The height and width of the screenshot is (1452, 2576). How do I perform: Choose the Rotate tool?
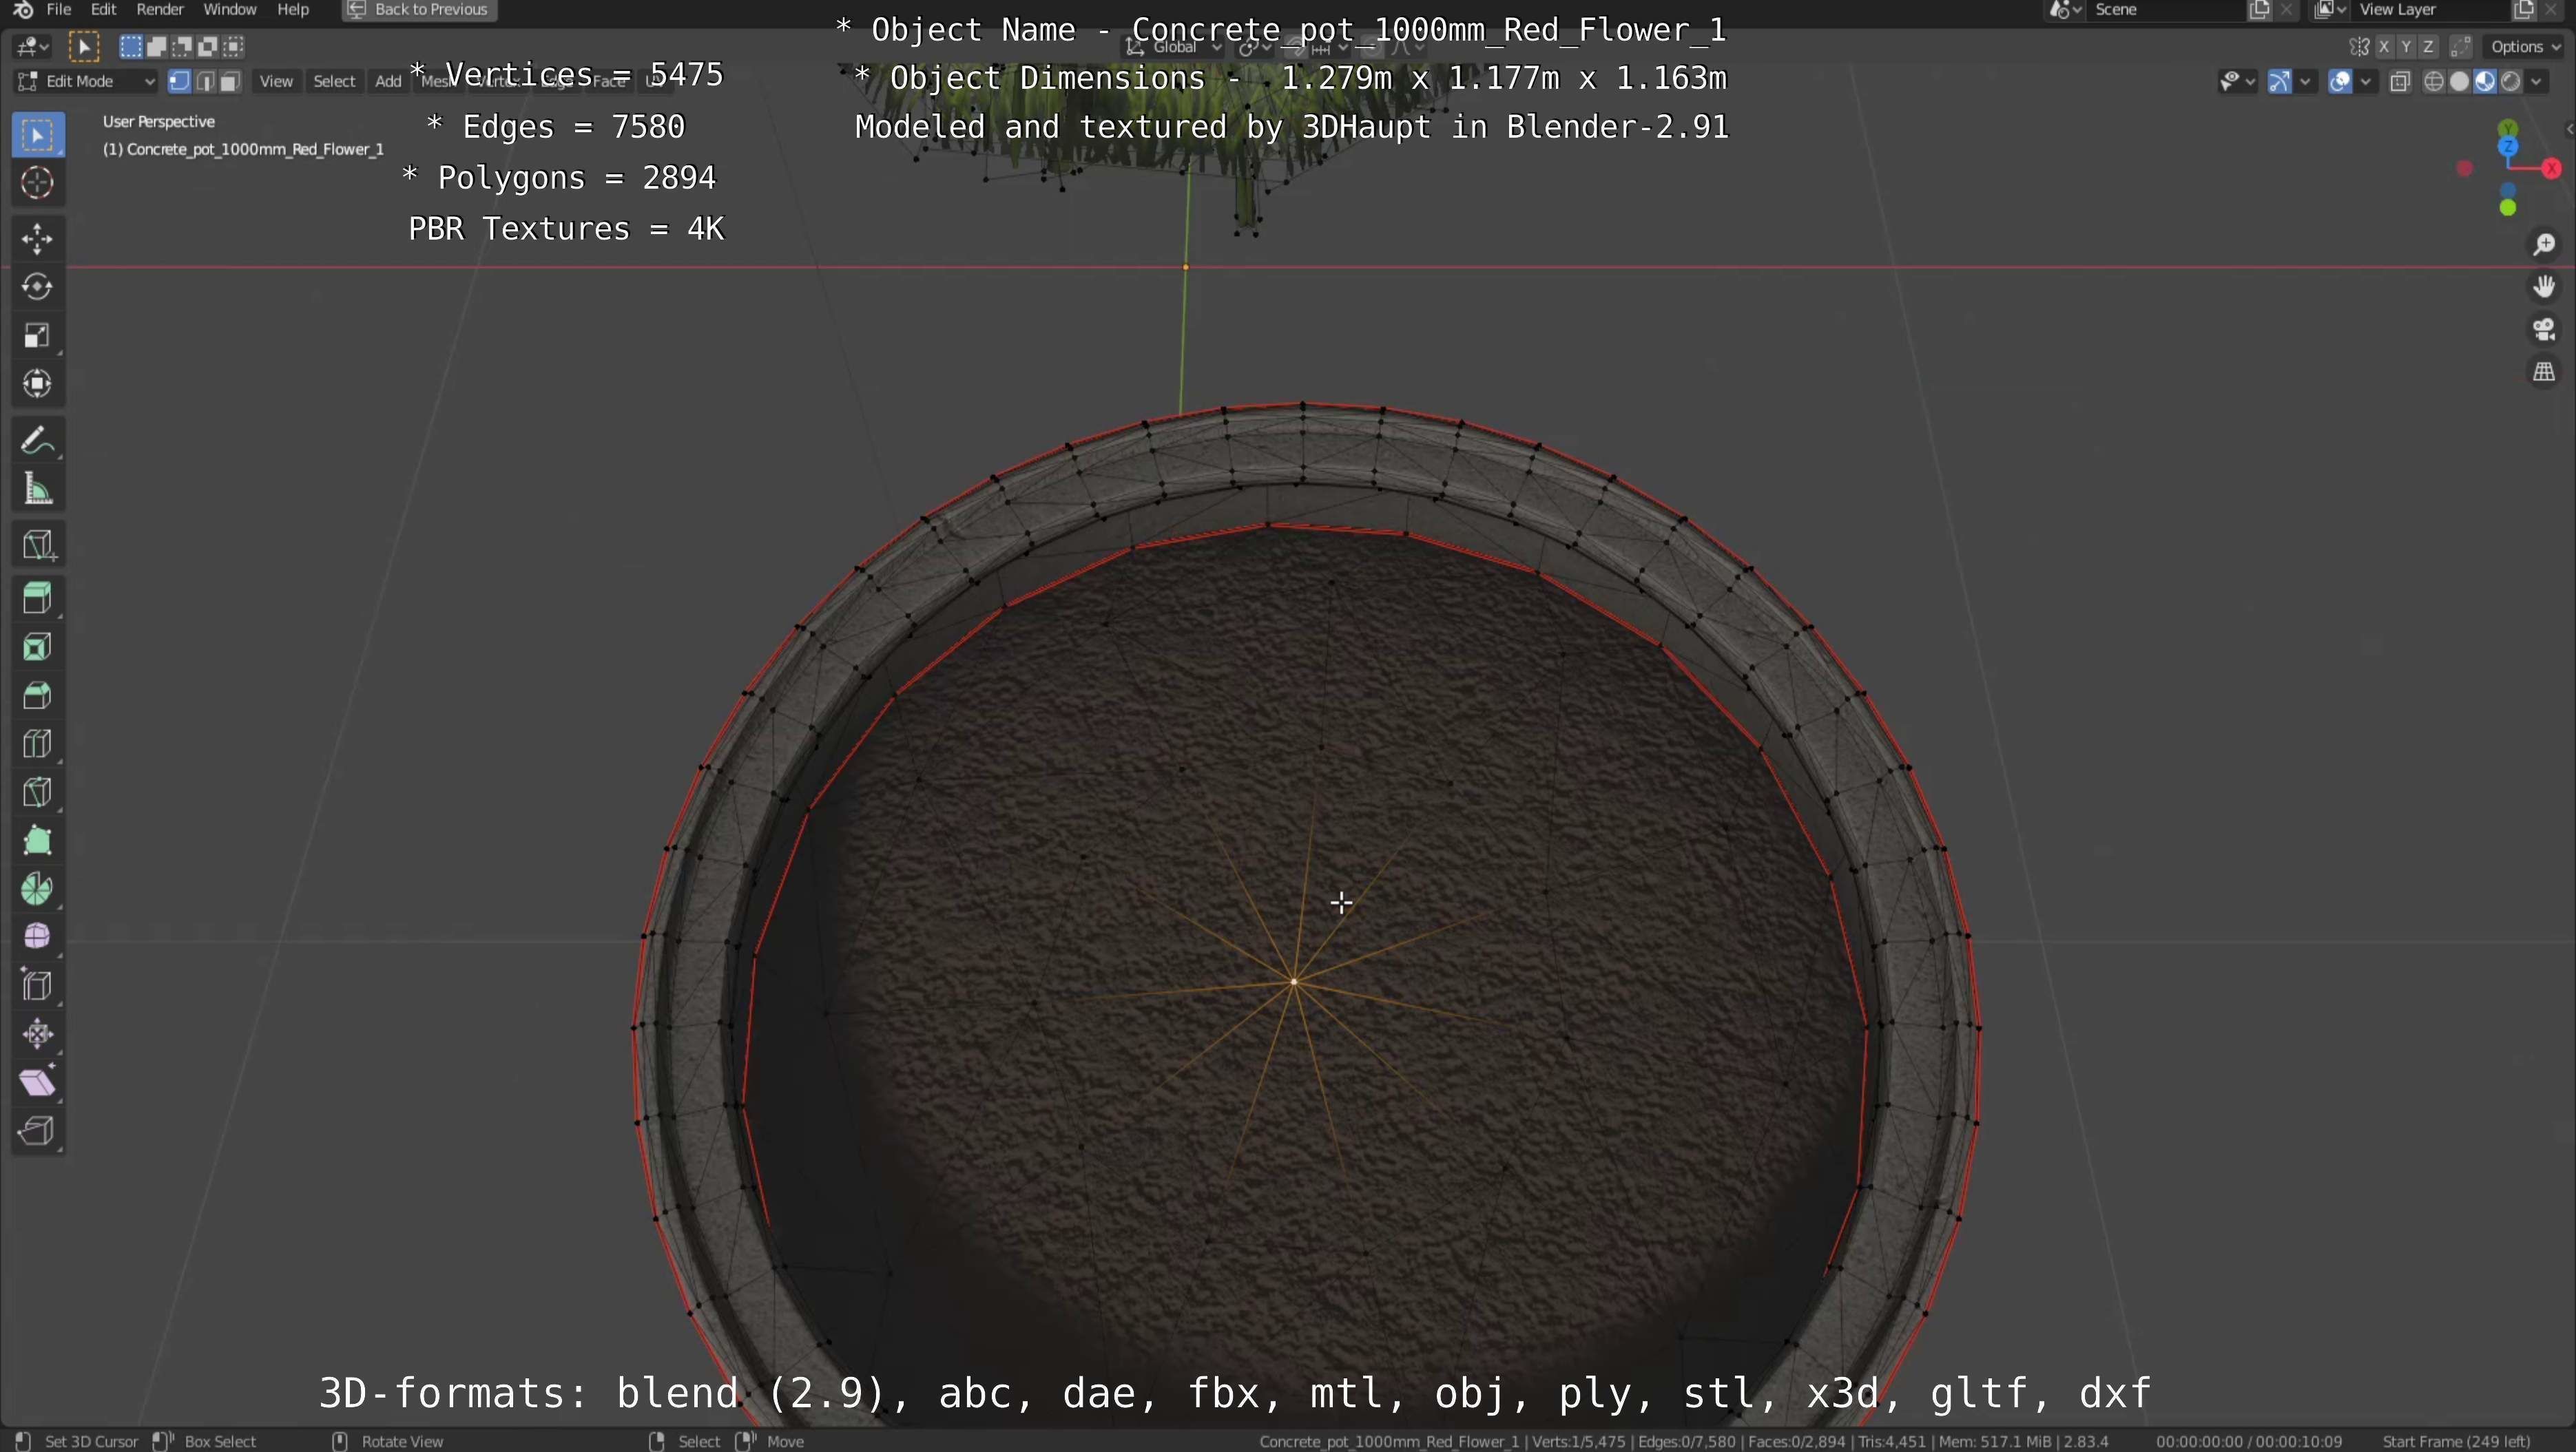[38, 287]
